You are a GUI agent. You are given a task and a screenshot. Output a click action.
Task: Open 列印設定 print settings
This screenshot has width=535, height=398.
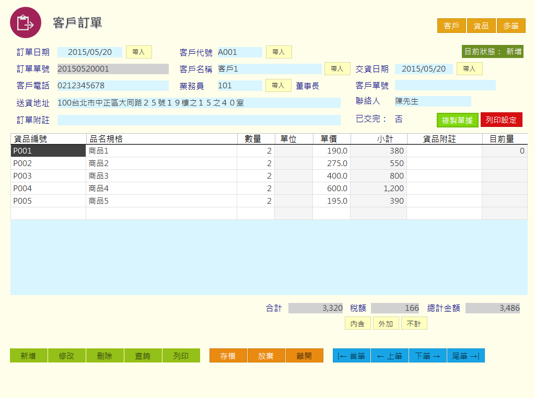click(501, 120)
